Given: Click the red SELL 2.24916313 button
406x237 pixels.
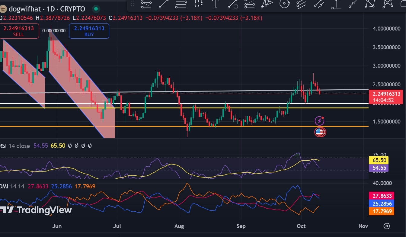Looking at the screenshot, I should pos(19,31).
